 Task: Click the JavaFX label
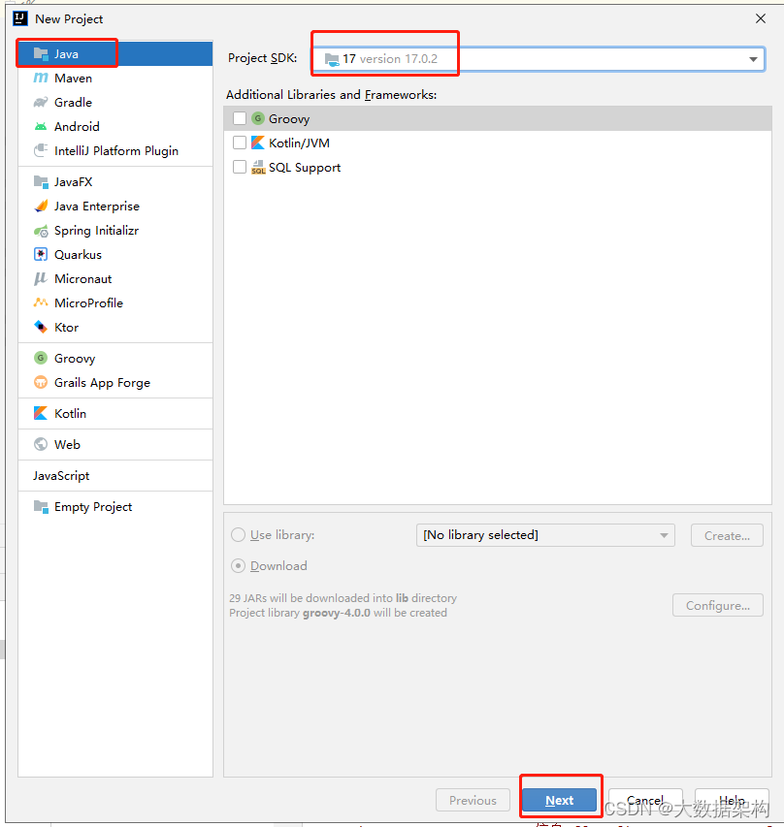coord(74,182)
